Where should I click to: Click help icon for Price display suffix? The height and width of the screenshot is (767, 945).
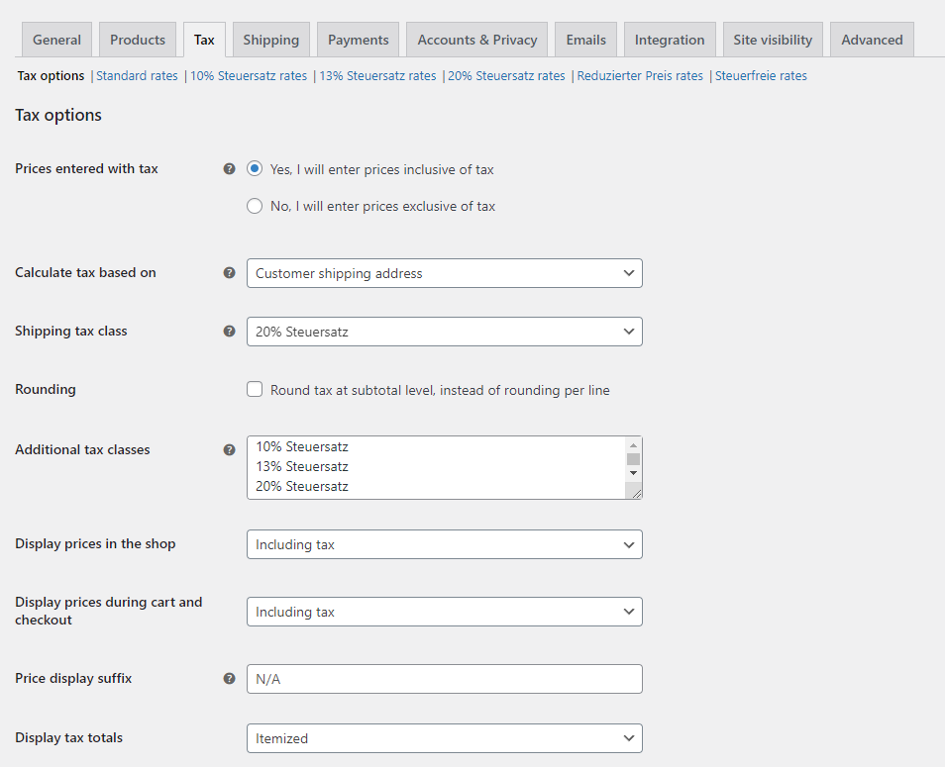click(230, 679)
